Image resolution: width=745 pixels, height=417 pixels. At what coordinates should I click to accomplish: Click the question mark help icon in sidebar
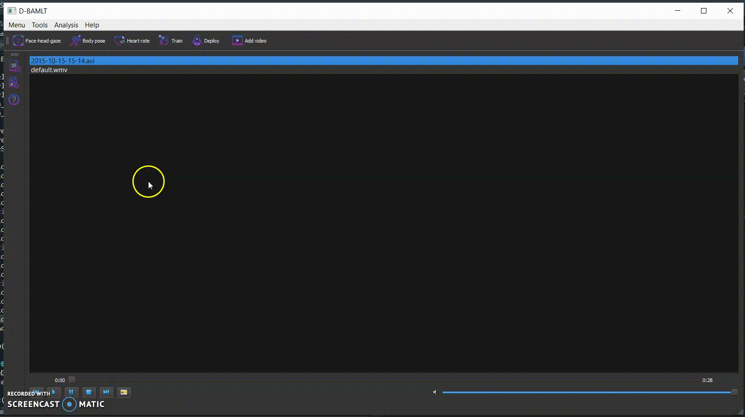point(14,100)
